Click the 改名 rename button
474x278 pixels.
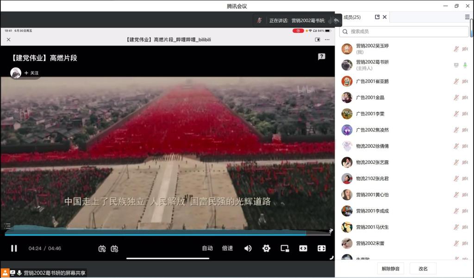tap(423, 268)
